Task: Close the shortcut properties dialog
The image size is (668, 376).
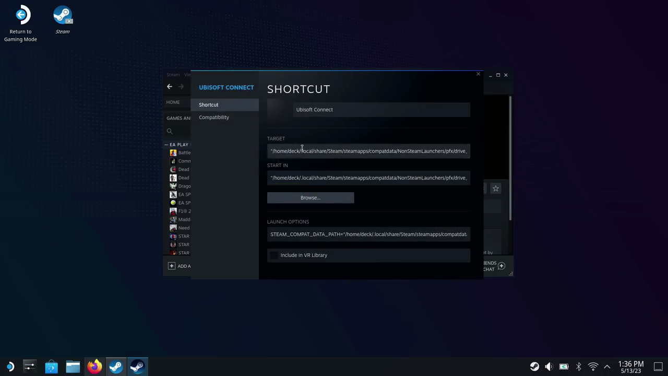Action: pos(478,74)
